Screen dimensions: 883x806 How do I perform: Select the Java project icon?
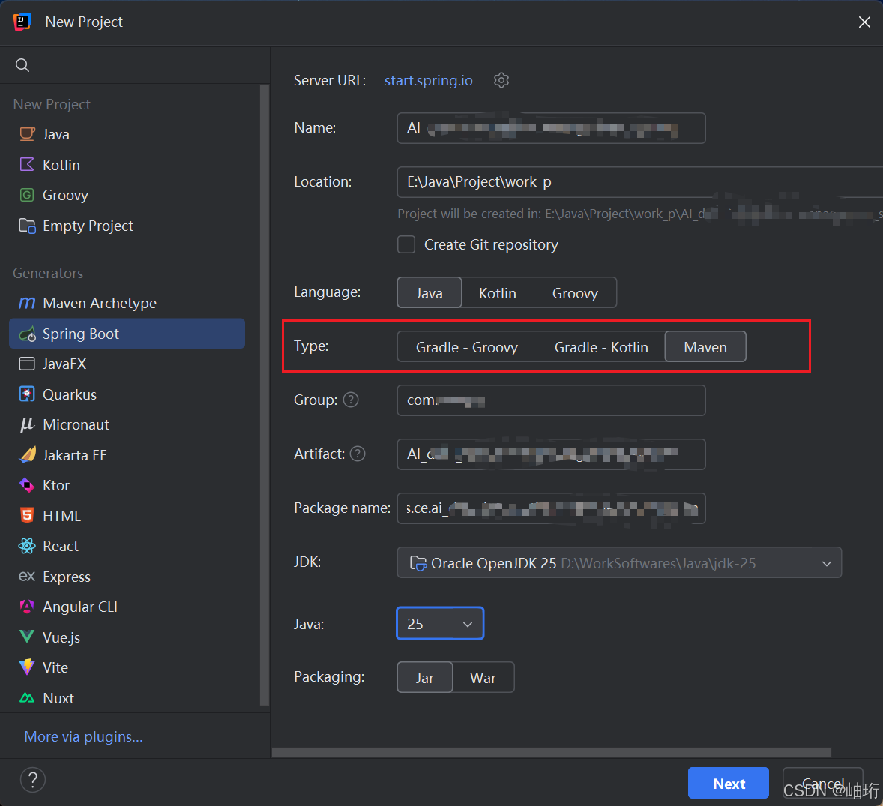click(27, 134)
